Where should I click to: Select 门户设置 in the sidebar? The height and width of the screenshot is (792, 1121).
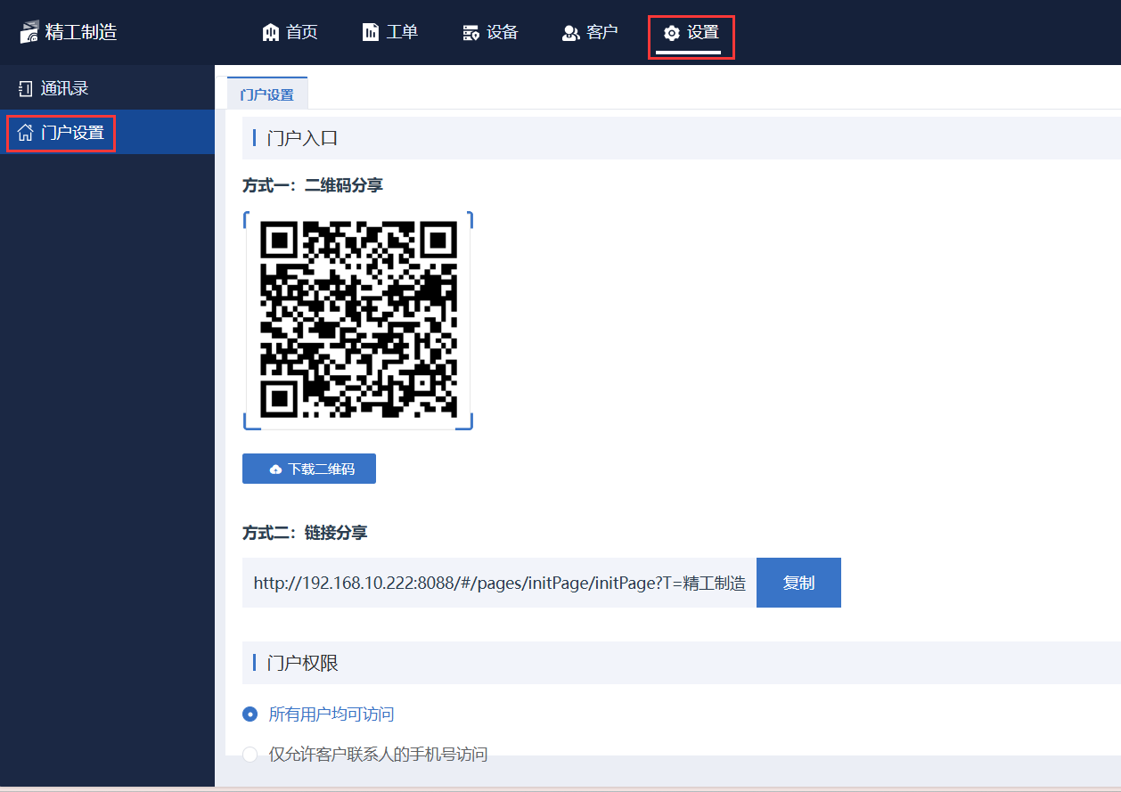107,134
